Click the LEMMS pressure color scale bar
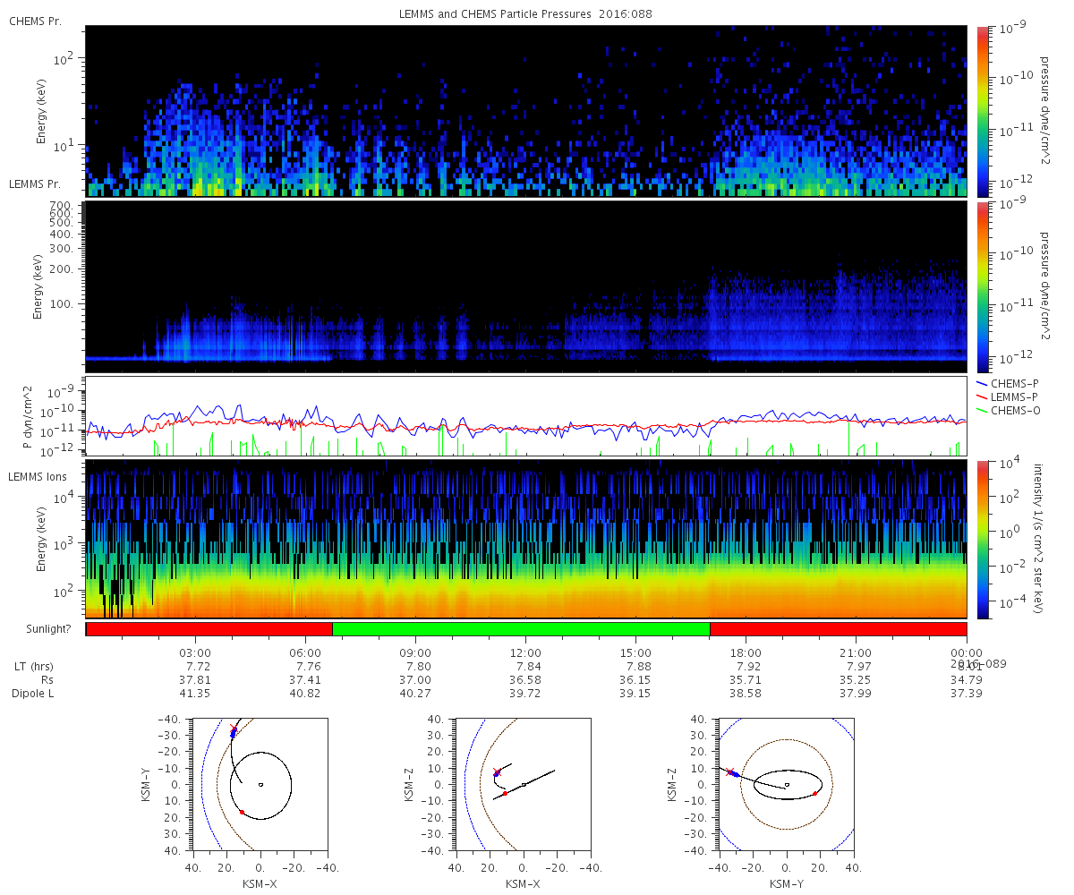The height and width of the screenshot is (895, 1074). [982, 287]
